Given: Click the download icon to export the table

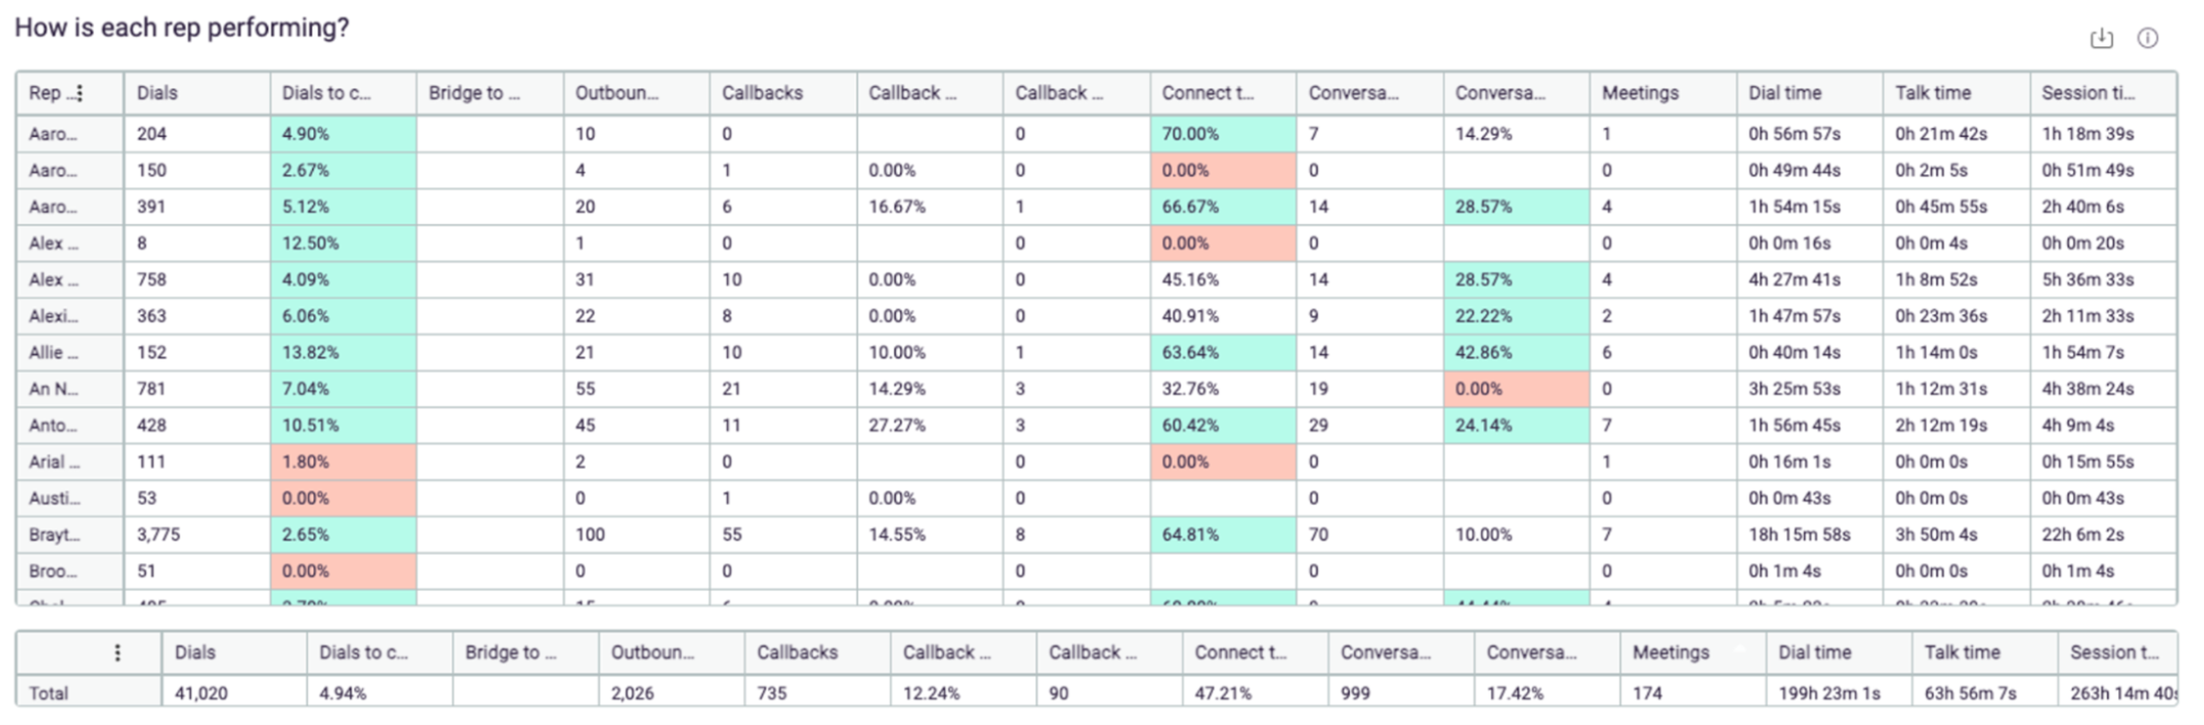Looking at the screenshot, I should 2103,38.
